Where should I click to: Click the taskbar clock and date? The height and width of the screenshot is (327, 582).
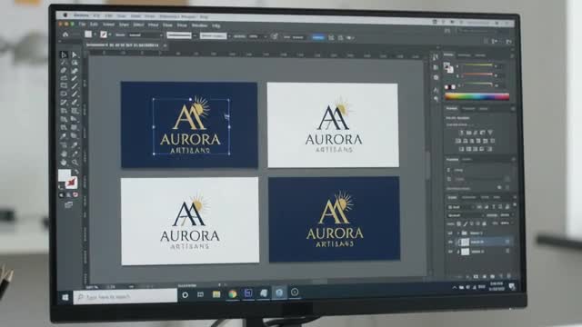point(497,286)
